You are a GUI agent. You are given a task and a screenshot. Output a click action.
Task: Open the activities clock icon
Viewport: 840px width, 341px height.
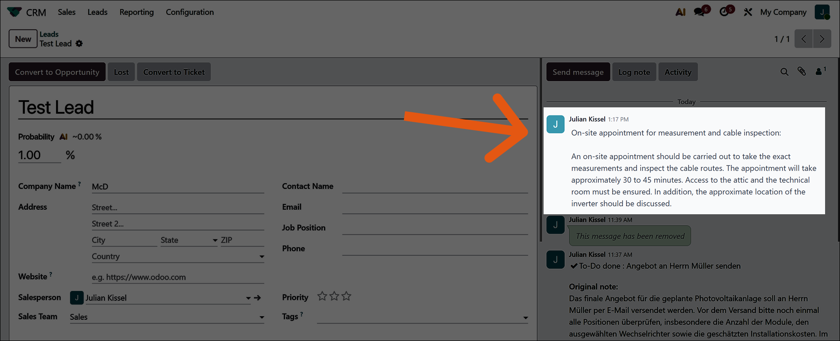725,12
